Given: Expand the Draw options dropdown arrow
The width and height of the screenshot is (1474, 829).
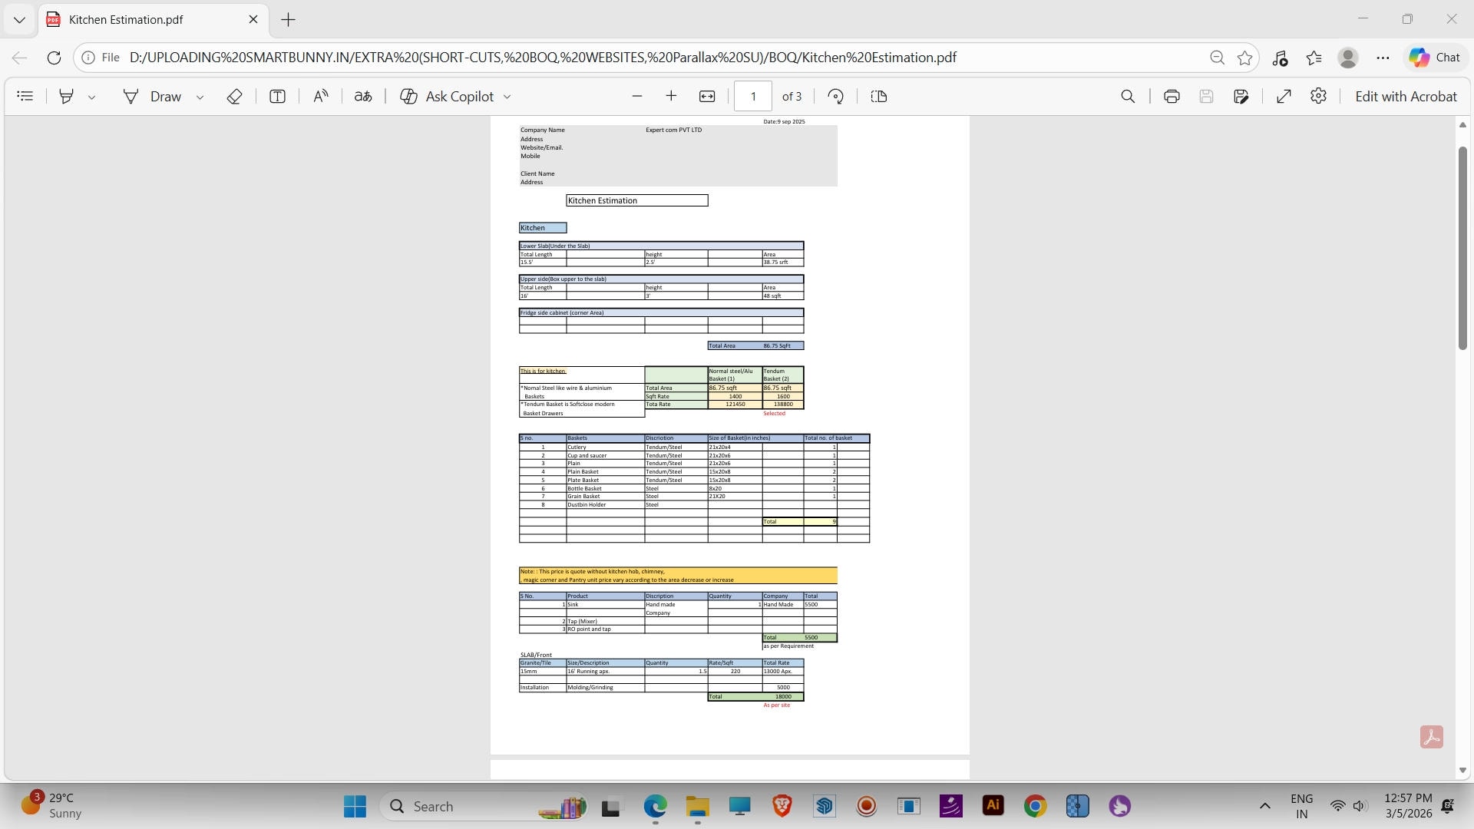Looking at the screenshot, I should click(x=200, y=97).
